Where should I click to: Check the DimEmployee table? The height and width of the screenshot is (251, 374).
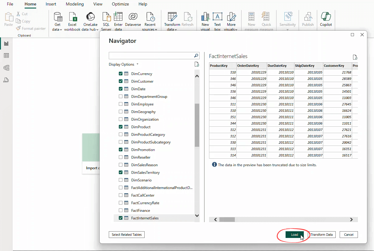[x=121, y=104]
